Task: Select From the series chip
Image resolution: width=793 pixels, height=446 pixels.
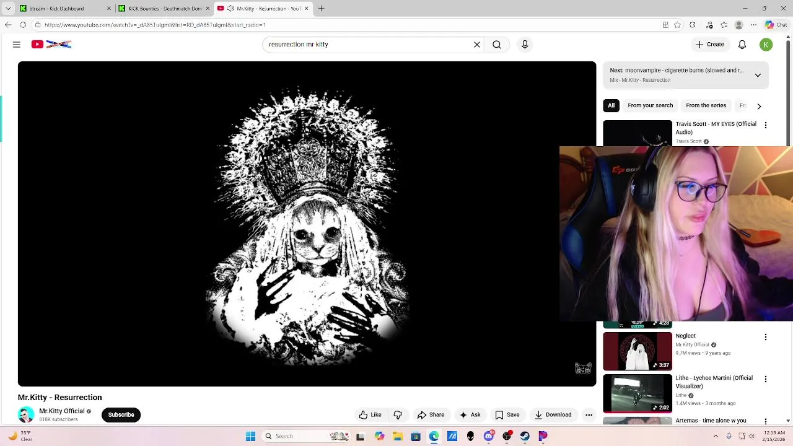Action: 706,105
